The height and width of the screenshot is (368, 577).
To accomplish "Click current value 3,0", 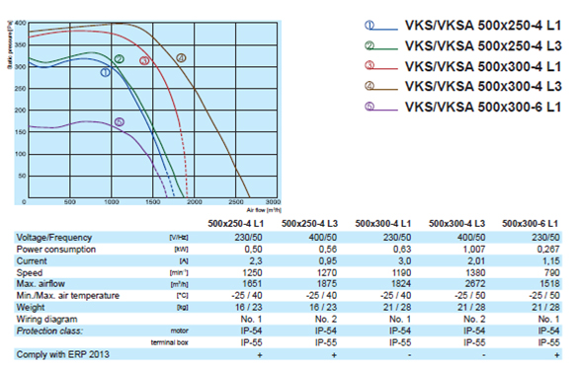I will coord(404,261).
